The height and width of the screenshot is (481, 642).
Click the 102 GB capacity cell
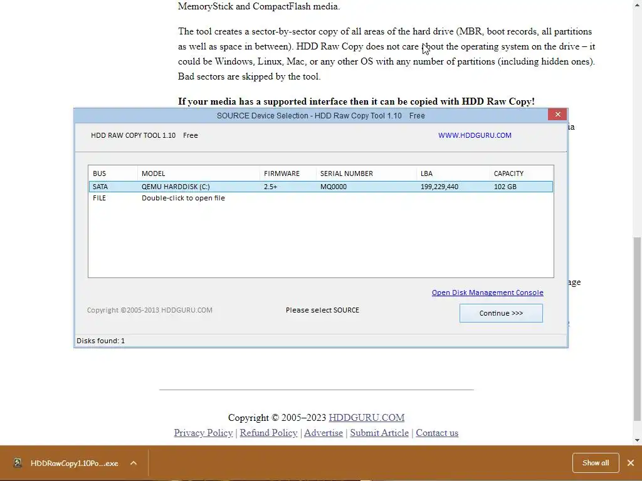pos(505,187)
